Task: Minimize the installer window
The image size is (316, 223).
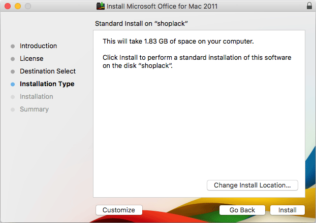Action: [18, 6]
